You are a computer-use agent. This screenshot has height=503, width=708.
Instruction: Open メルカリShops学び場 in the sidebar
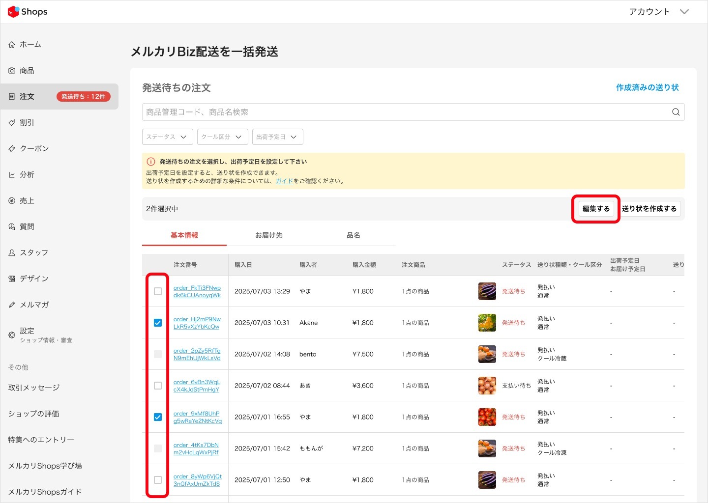point(45,466)
